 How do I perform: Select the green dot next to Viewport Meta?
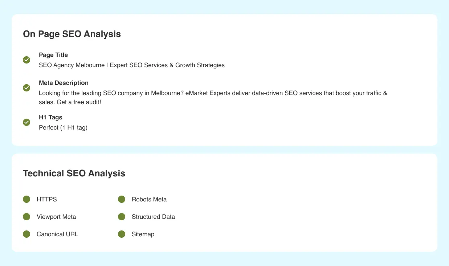tap(26, 217)
